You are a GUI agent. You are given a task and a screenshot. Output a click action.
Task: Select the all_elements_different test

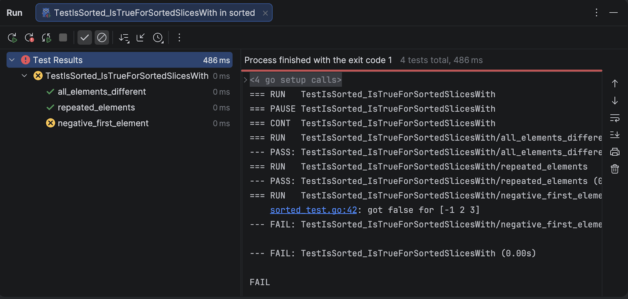pyautogui.click(x=102, y=92)
